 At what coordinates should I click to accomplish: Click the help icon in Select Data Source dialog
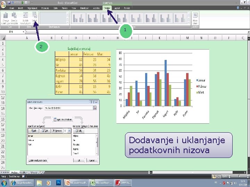pos(91,102)
